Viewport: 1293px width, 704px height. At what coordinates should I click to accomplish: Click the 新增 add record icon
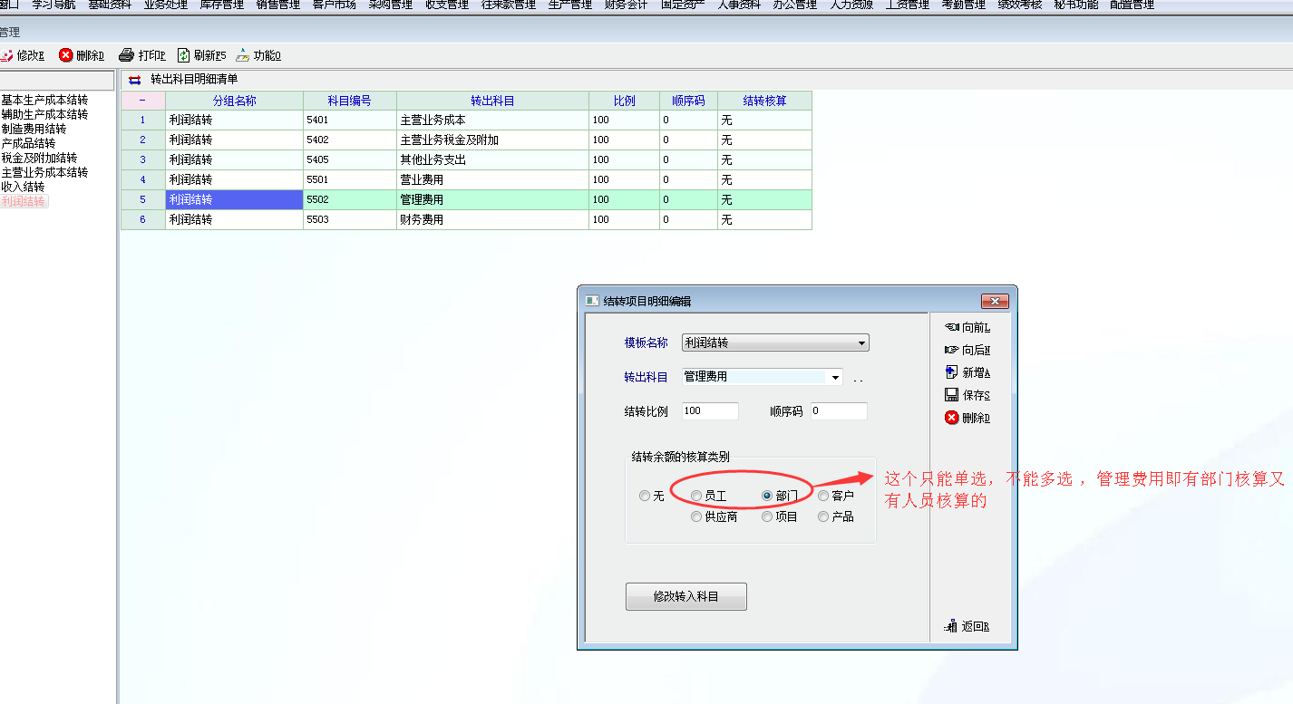coord(951,372)
